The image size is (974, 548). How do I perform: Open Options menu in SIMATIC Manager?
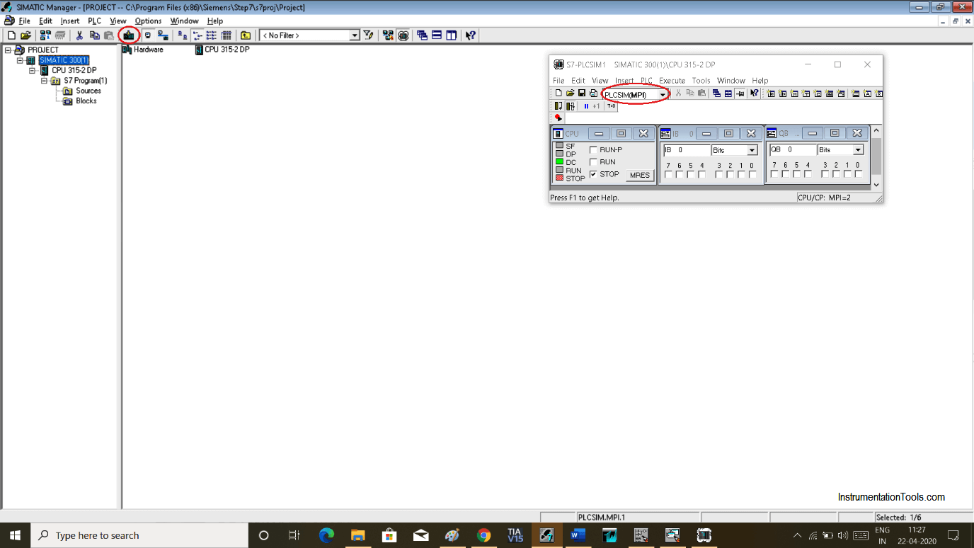click(148, 21)
